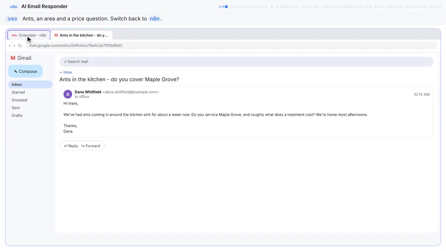The height and width of the screenshot is (251, 446).
Task: Click the 10:14 AM timestamp
Action: click(422, 94)
